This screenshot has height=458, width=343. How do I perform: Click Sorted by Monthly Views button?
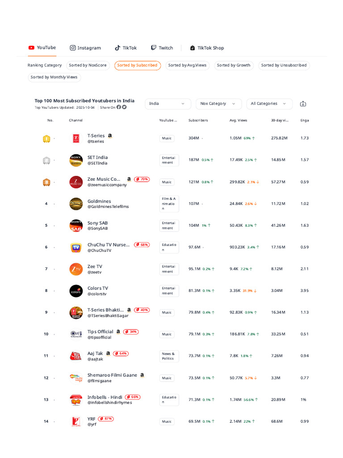point(54,77)
